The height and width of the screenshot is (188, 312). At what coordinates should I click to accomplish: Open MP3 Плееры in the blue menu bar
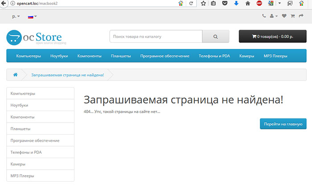pyautogui.click(x=275, y=56)
